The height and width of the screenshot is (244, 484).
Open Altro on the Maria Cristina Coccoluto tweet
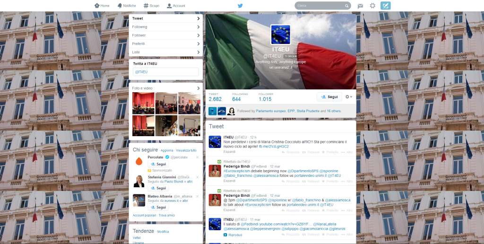click(347, 152)
